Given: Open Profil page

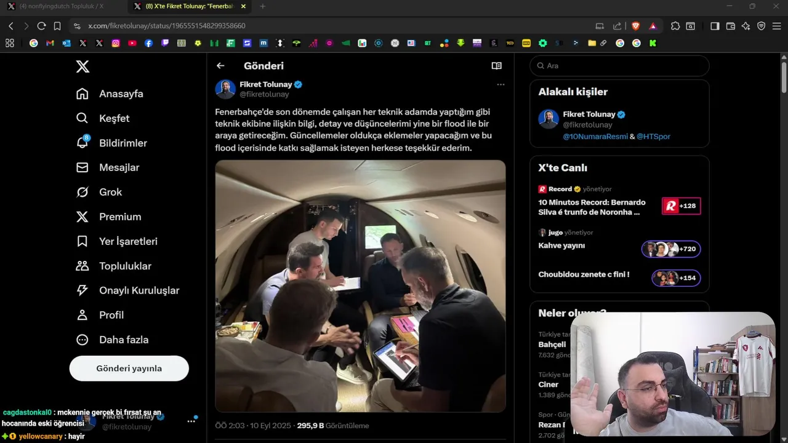Looking at the screenshot, I should pyautogui.click(x=100, y=315).
